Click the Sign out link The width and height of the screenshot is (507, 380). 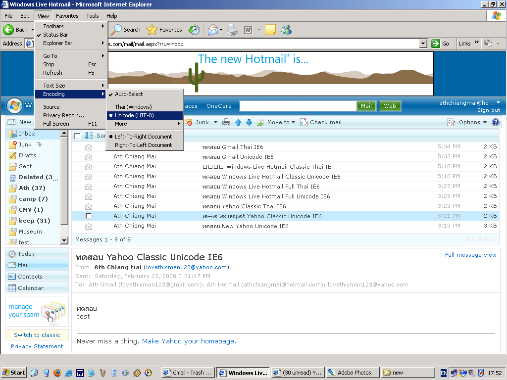[489, 110]
